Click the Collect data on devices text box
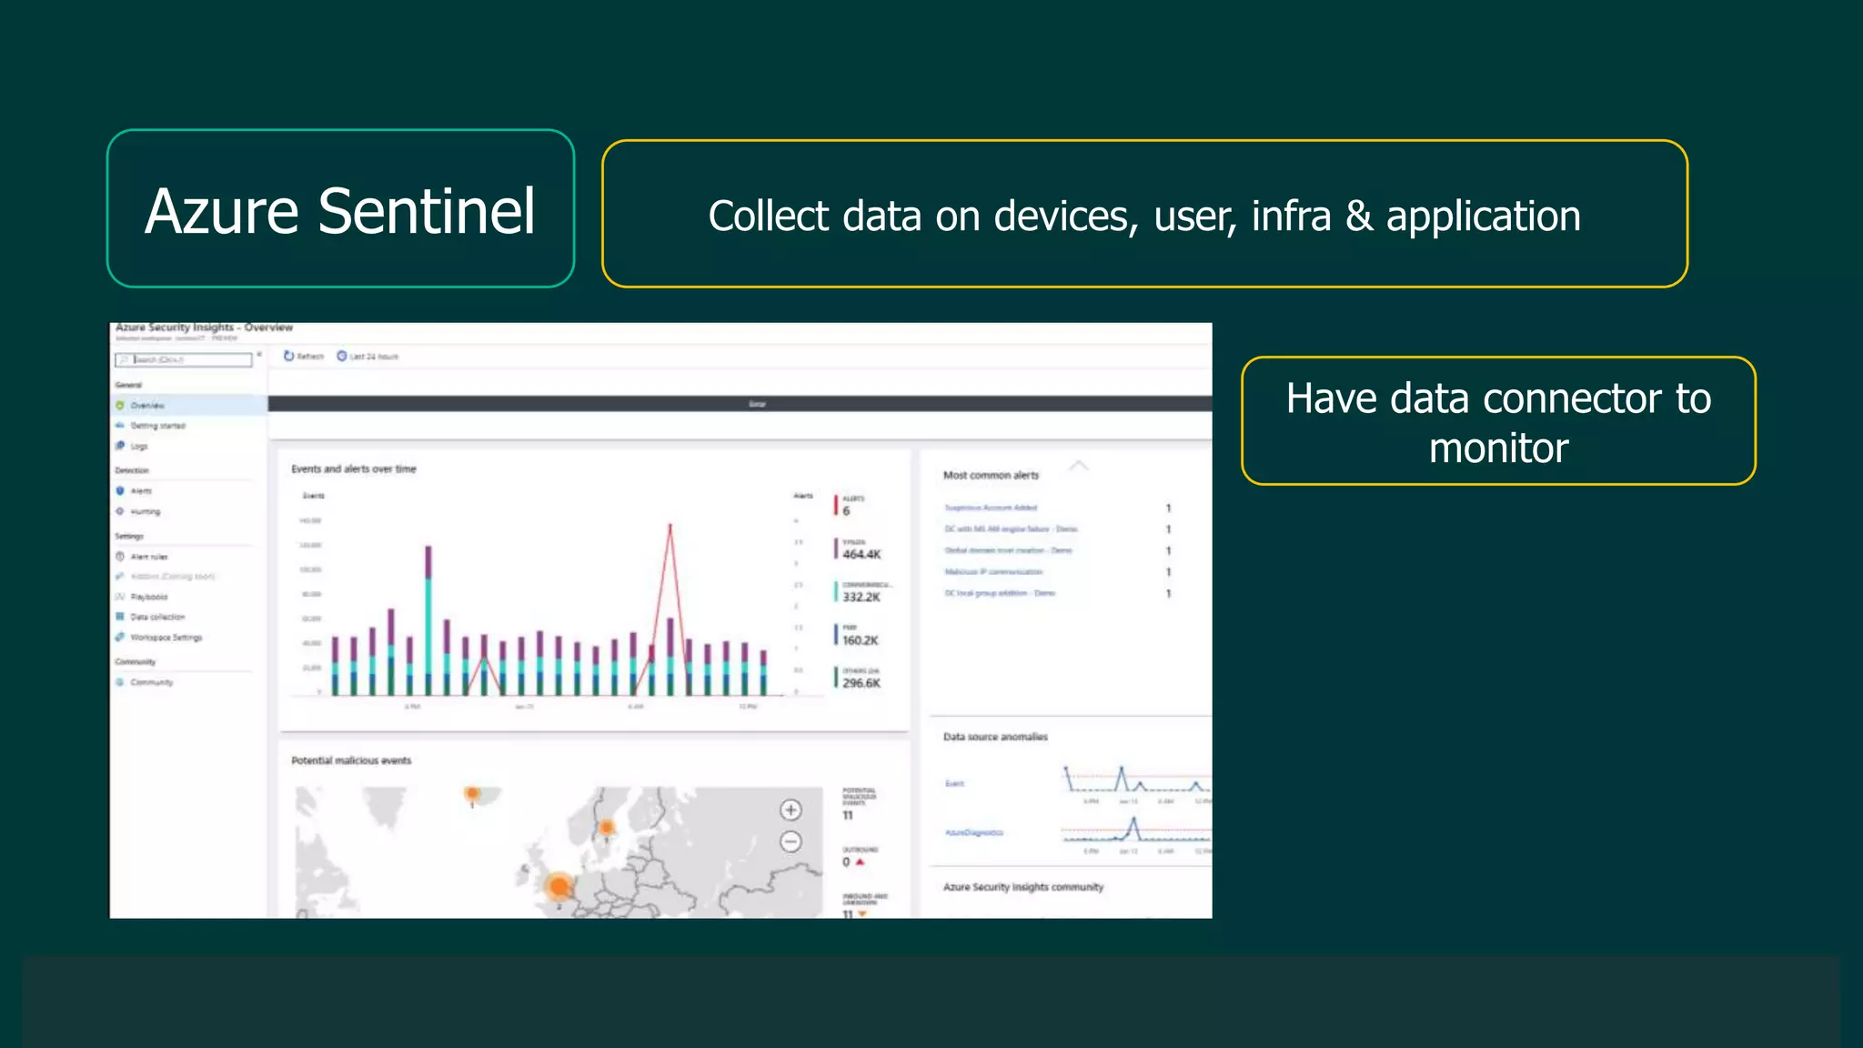Viewport: 1863px width, 1048px height. tap(1144, 214)
